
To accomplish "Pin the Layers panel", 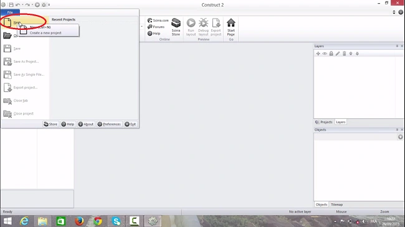I will pyautogui.click(x=397, y=46).
